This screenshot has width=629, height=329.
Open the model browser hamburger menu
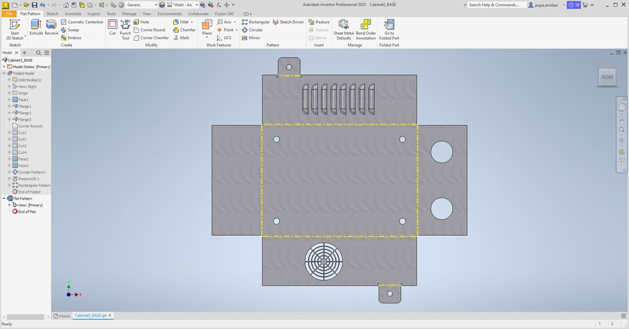pos(47,52)
